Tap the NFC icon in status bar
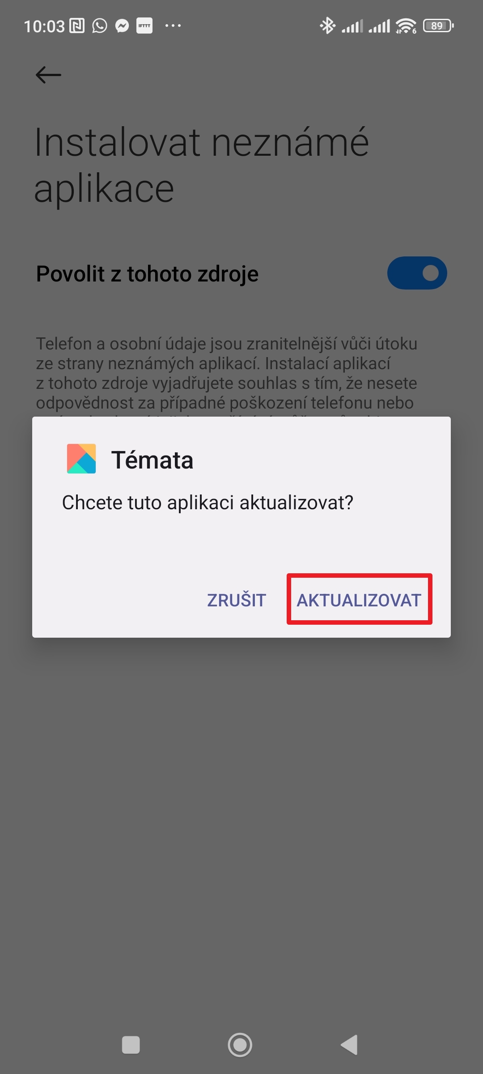 77,26
